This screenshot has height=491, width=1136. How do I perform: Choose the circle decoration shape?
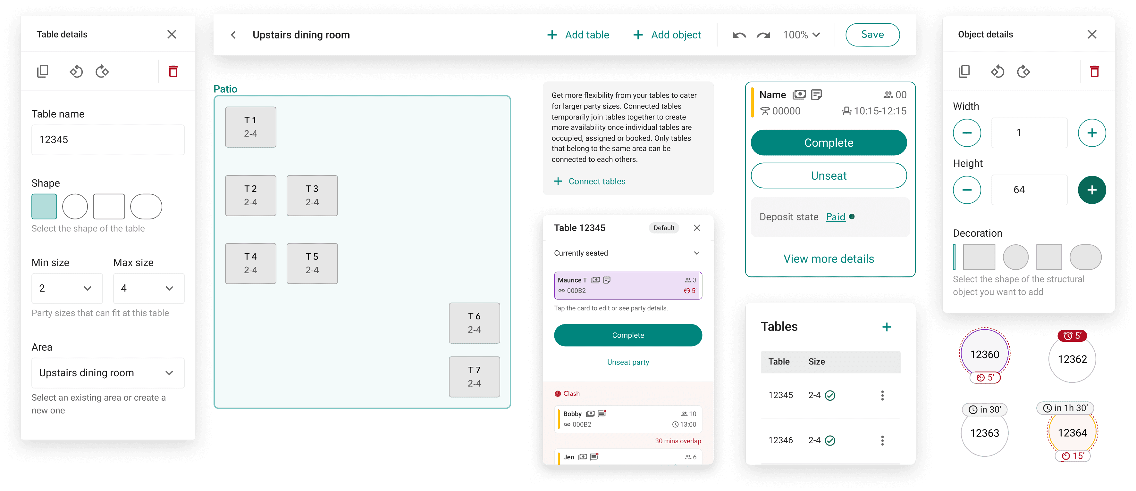[x=1015, y=257]
